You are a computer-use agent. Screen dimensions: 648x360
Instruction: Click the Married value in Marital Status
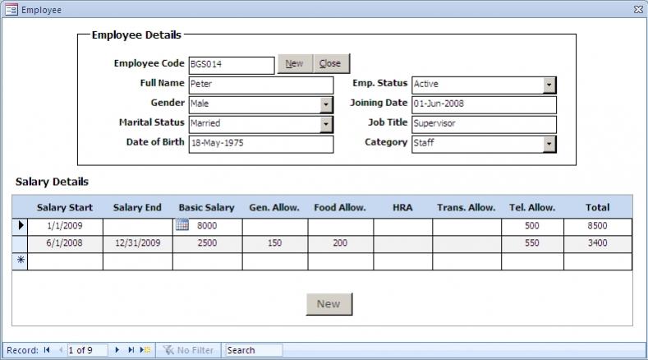click(205, 123)
